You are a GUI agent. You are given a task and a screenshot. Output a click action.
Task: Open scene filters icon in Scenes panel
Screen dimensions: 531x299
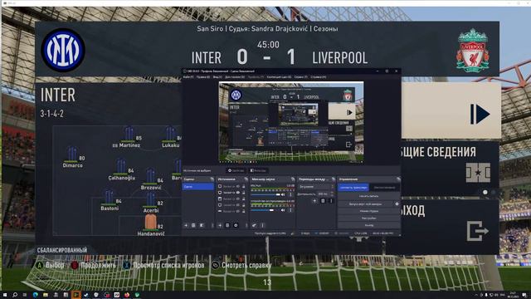coord(202,225)
